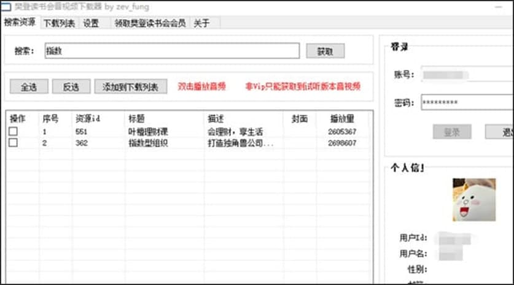Click play count 2698607
The height and width of the screenshot is (285, 514).
coord(342,143)
